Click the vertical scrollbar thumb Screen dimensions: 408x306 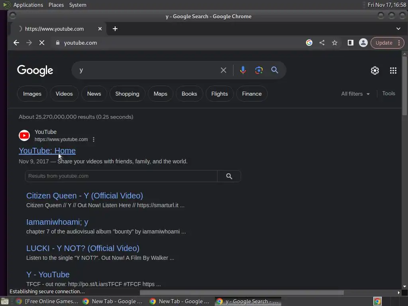coord(404,85)
